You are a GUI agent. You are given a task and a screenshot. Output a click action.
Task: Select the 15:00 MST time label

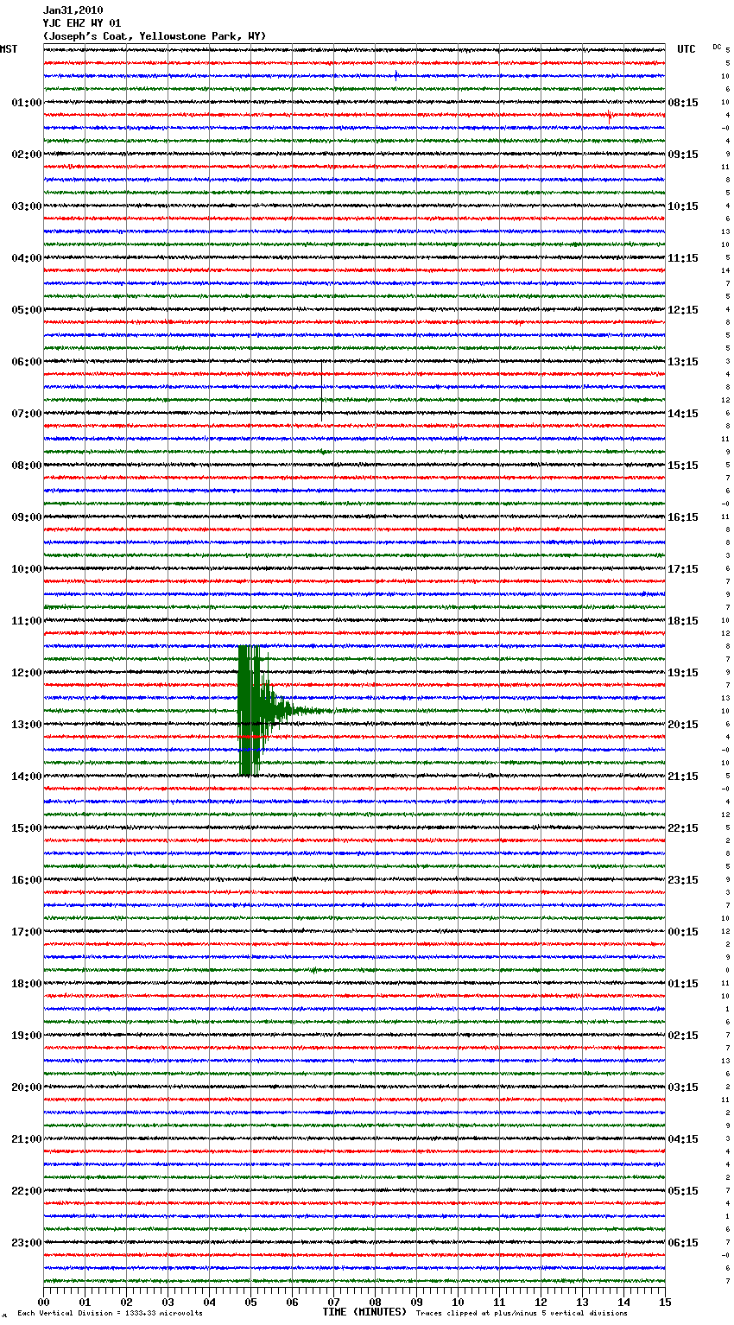(27, 828)
